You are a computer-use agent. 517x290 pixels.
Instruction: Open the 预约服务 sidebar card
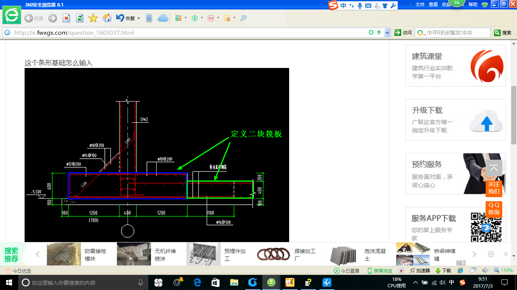456,174
